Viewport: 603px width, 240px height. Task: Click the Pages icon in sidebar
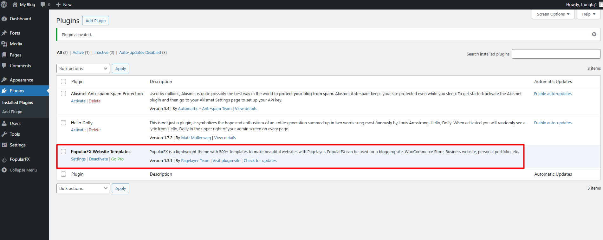pyautogui.click(x=4, y=55)
